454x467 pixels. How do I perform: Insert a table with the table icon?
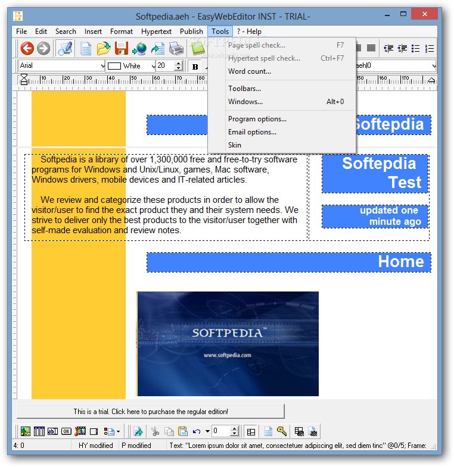point(39,431)
